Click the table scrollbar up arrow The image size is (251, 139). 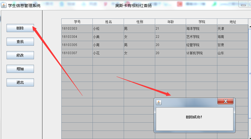coord(250,27)
